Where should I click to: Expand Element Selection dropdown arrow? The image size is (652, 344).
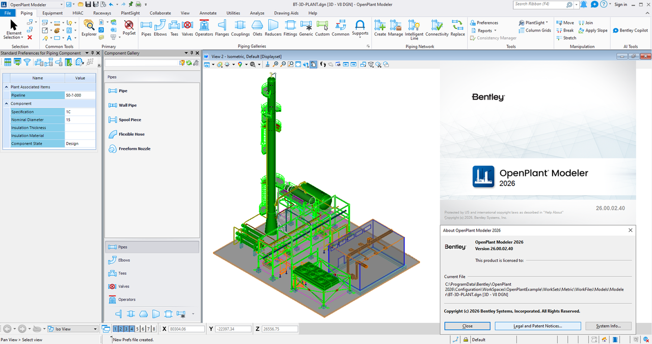23,38
